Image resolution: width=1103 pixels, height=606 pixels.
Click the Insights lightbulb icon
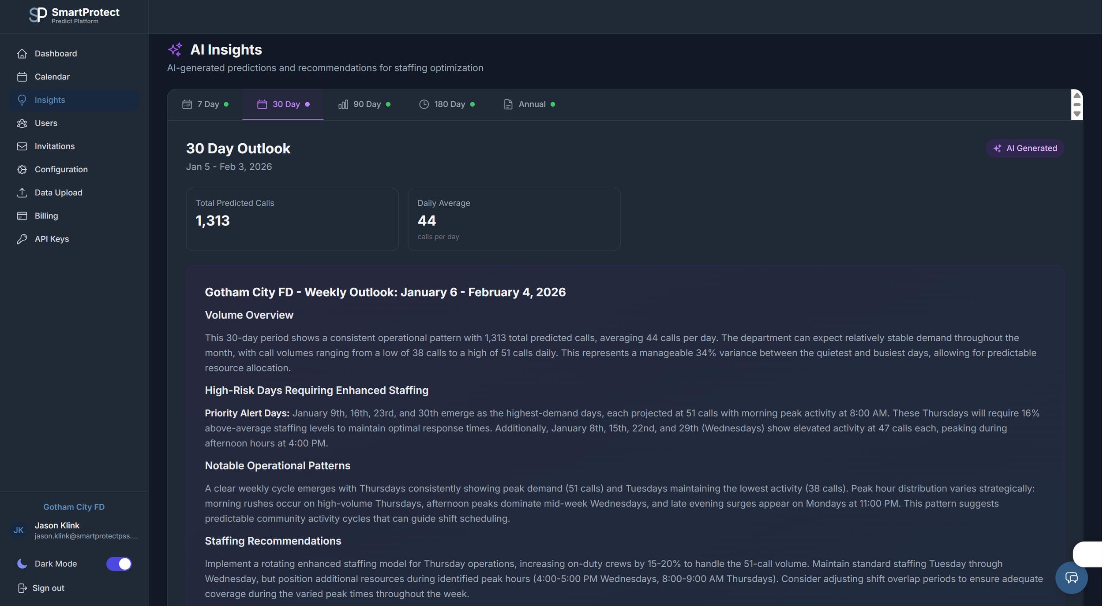[23, 100]
